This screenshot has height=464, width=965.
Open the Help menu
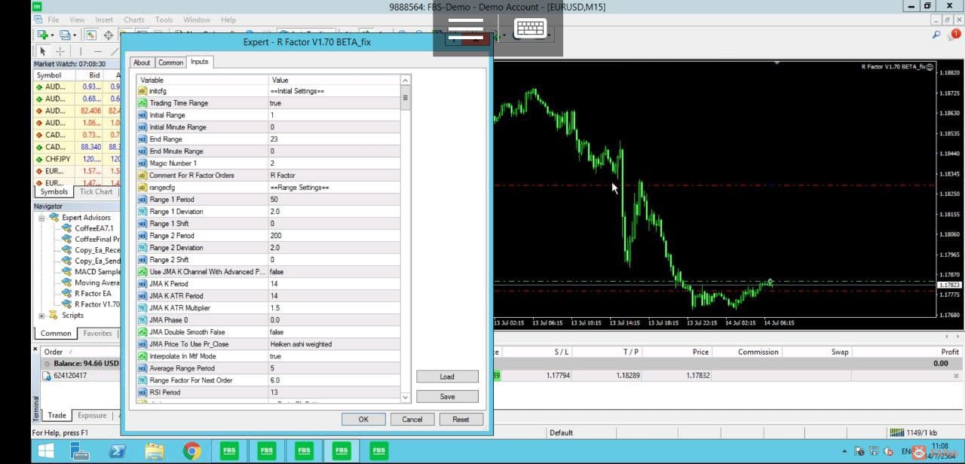[228, 20]
